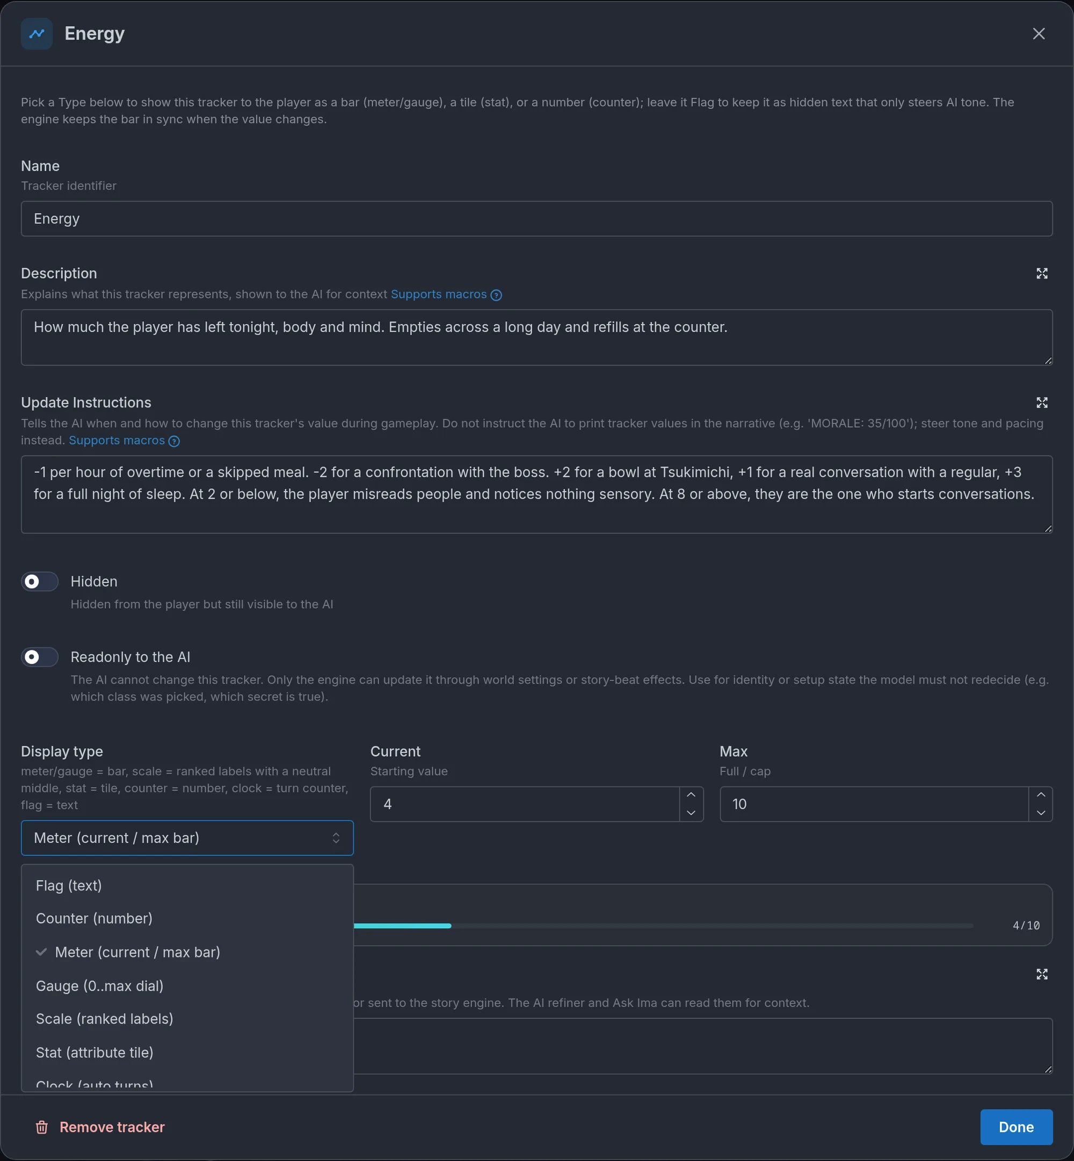
Task: Toggle the Hidden switch
Action: tap(40, 581)
